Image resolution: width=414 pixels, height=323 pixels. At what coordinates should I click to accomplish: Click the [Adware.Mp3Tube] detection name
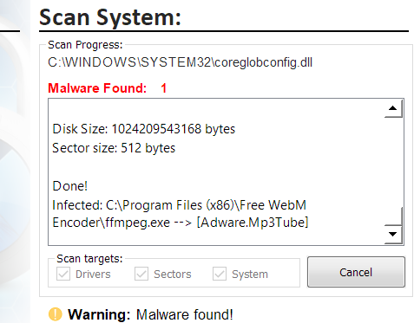pos(253,223)
